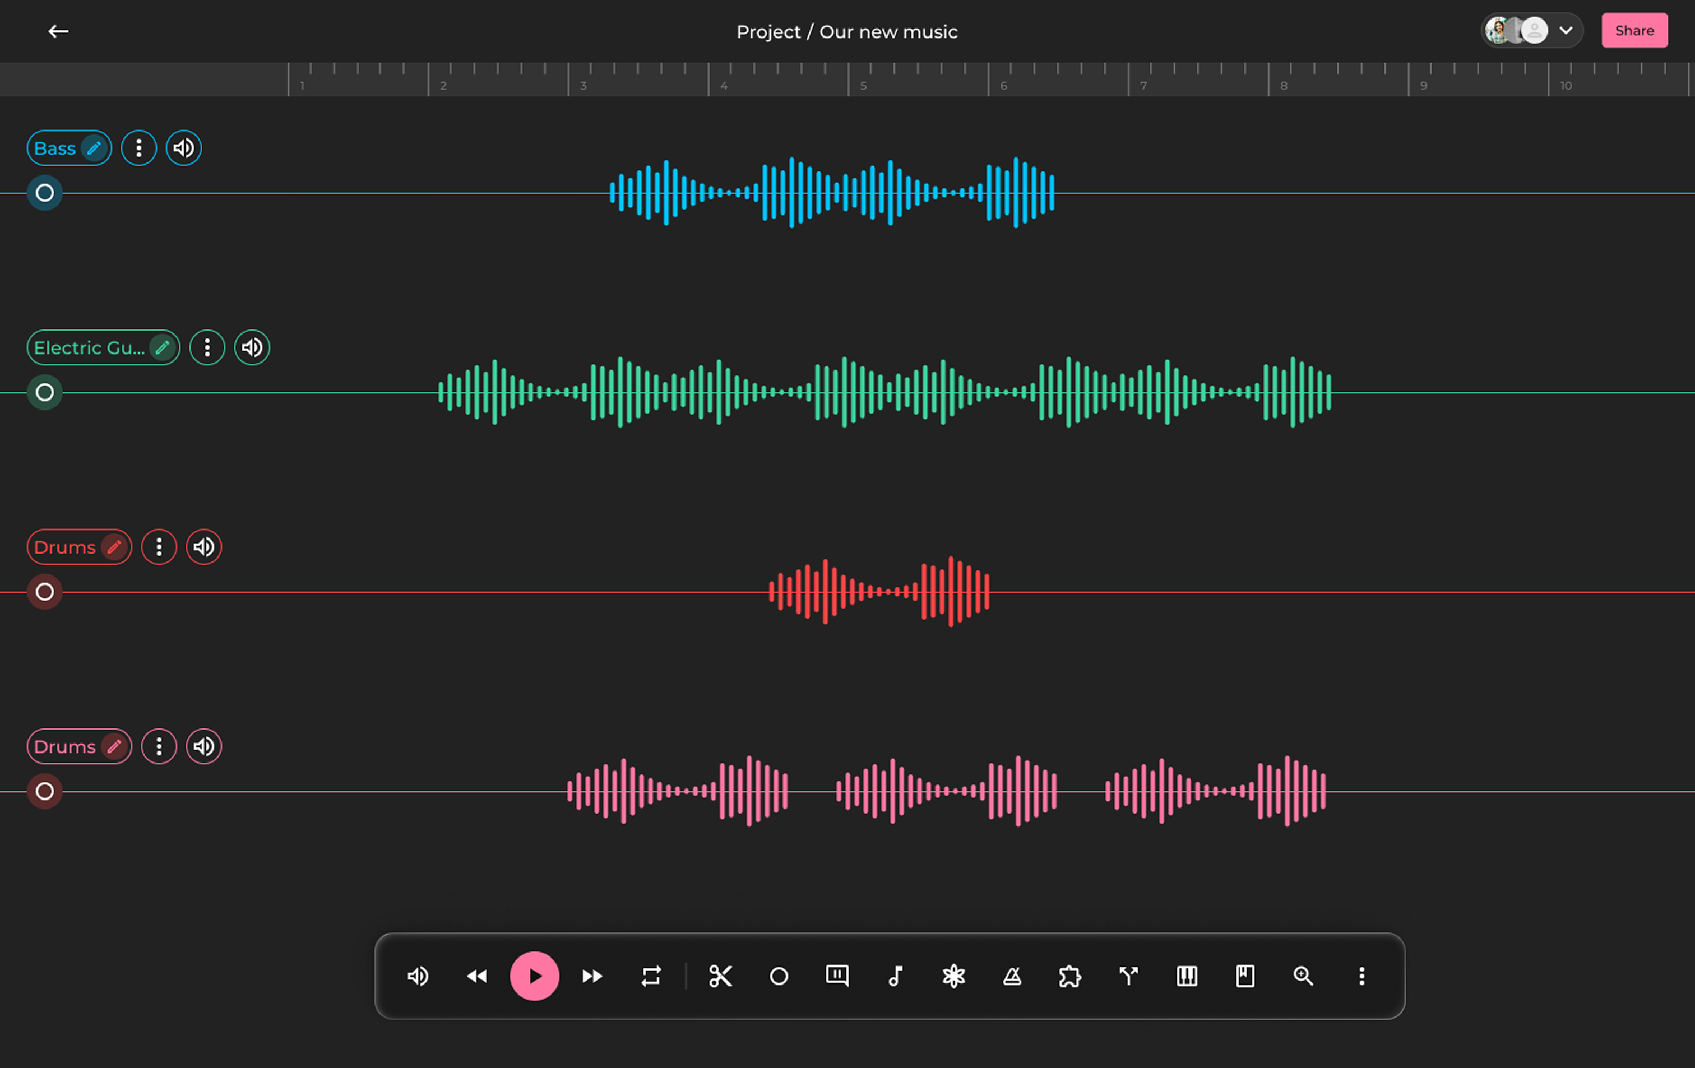Viewport: 1695px width, 1068px height.
Task: Open the Bass track options menu
Action: tap(138, 148)
